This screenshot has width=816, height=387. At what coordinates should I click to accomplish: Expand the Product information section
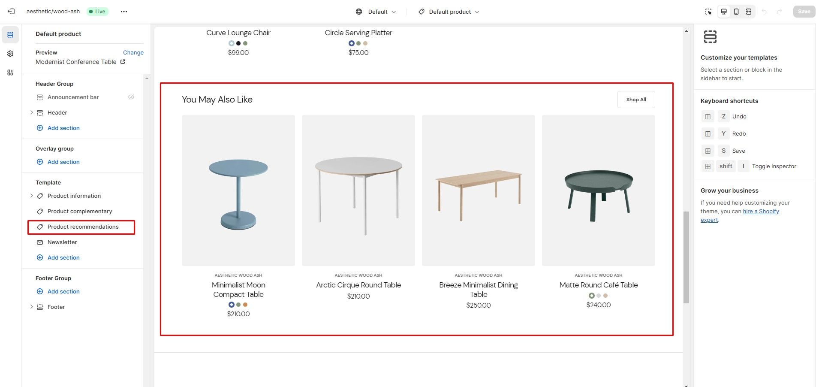pyautogui.click(x=31, y=196)
